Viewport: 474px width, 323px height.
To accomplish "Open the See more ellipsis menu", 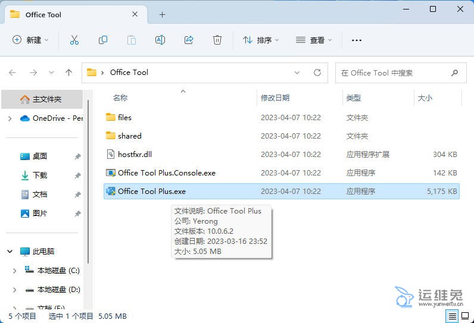I will [357, 40].
